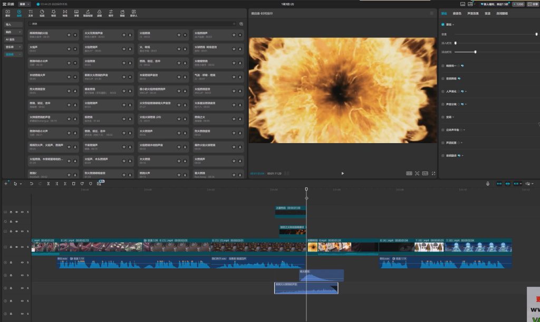Open the Filters (滤镜) tab
The height and width of the screenshot is (322, 540).
point(99,13)
